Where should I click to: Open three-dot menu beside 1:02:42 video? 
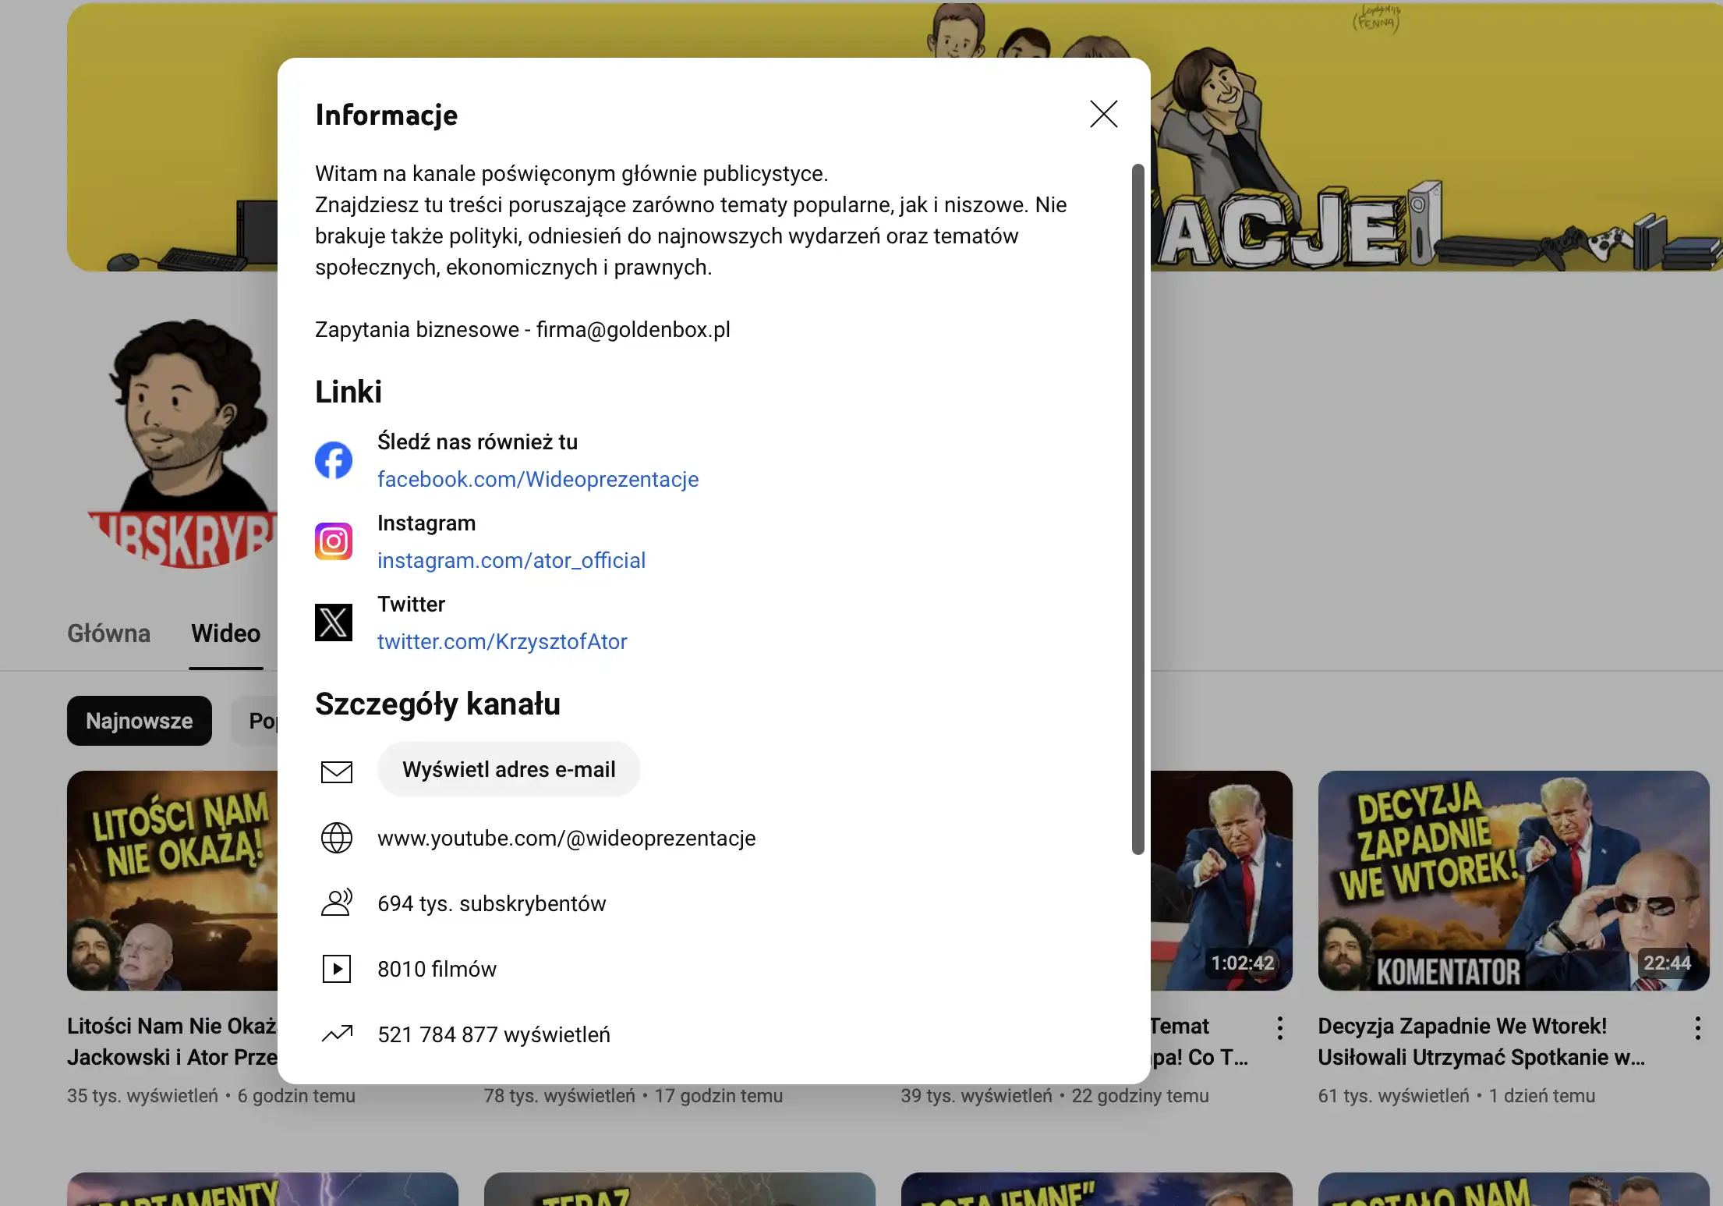click(x=1279, y=1028)
